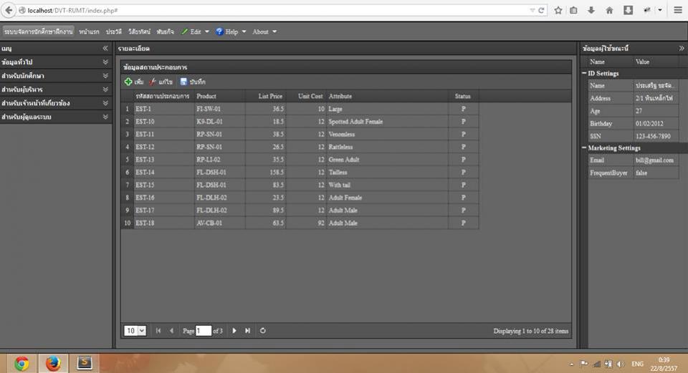Click the page number input field

click(x=203, y=331)
